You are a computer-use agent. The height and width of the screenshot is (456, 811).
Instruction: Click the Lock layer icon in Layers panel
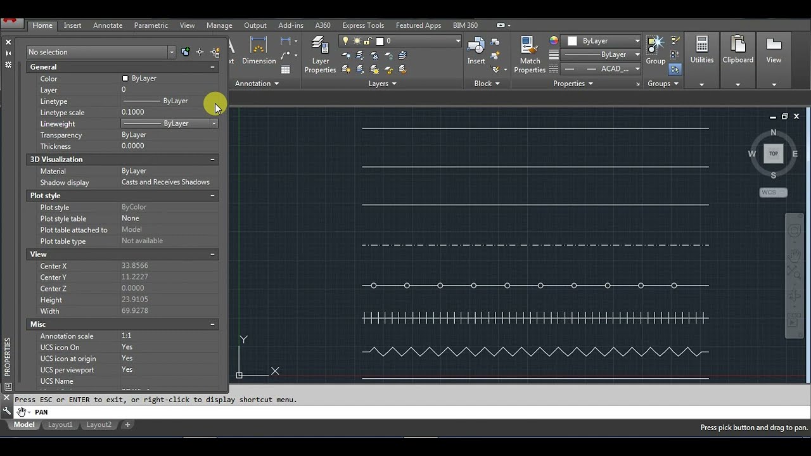pyautogui.click(x=388, y=56)
